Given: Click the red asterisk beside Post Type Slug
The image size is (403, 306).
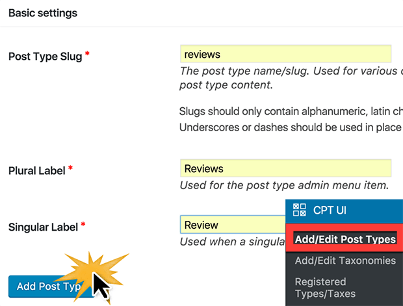Looking at the screenshot, I should [87, 54].
